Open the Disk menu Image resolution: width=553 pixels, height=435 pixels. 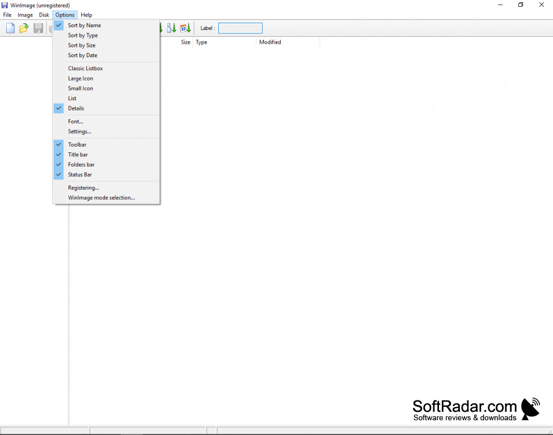click(44, 15)
